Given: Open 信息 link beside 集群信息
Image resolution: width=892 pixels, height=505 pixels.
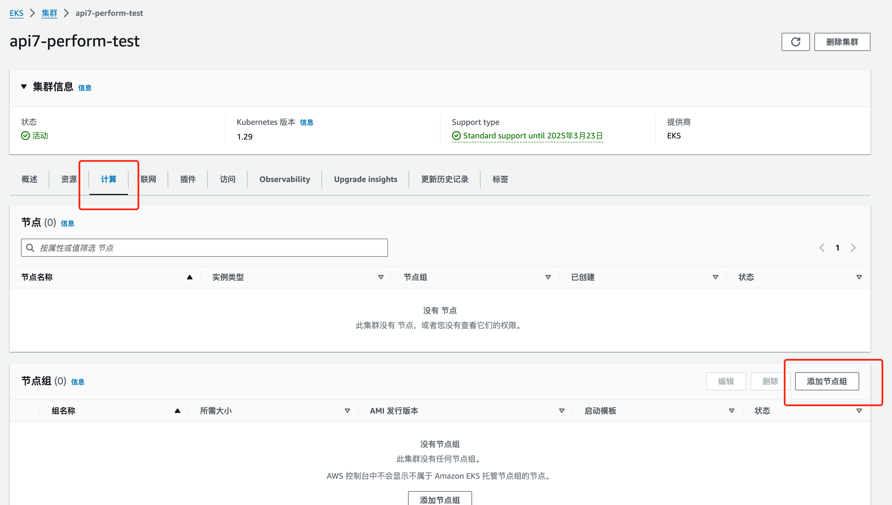Looking at the screenshot, I should click(85, 88).
